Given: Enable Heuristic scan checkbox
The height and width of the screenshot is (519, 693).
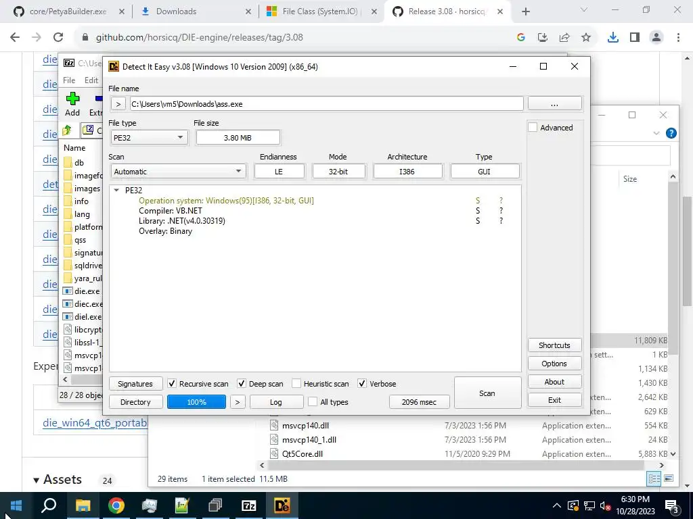Looking at the screenshot, I should pos(296,384).
